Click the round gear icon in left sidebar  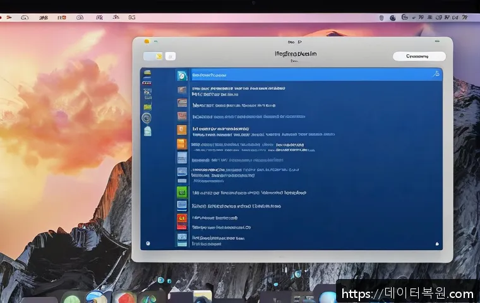click(147, 117)
